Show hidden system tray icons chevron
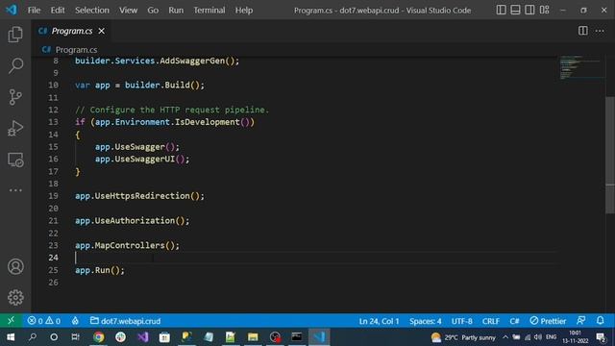615x346 pixels. 505,337
